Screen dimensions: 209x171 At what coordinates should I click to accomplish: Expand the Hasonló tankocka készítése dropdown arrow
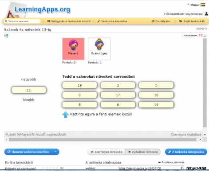(x=55, y=152)
